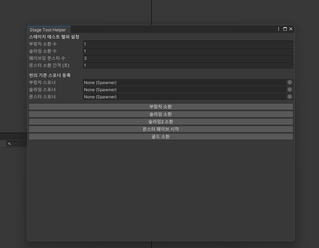Focus the 부랑자 소환 수 value field
319x248 pixels.
point(188,44)
